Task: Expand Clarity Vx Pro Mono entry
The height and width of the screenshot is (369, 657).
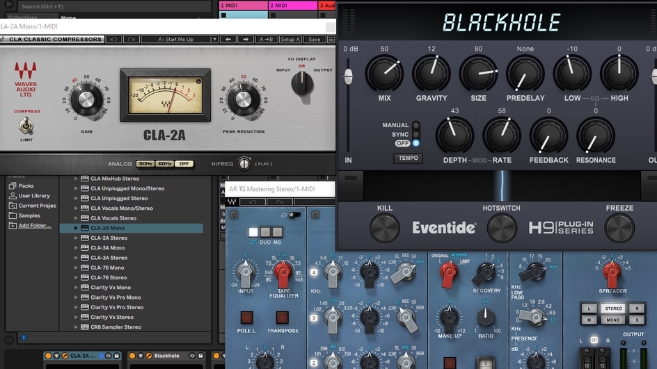Action: (x=76, y=297)
